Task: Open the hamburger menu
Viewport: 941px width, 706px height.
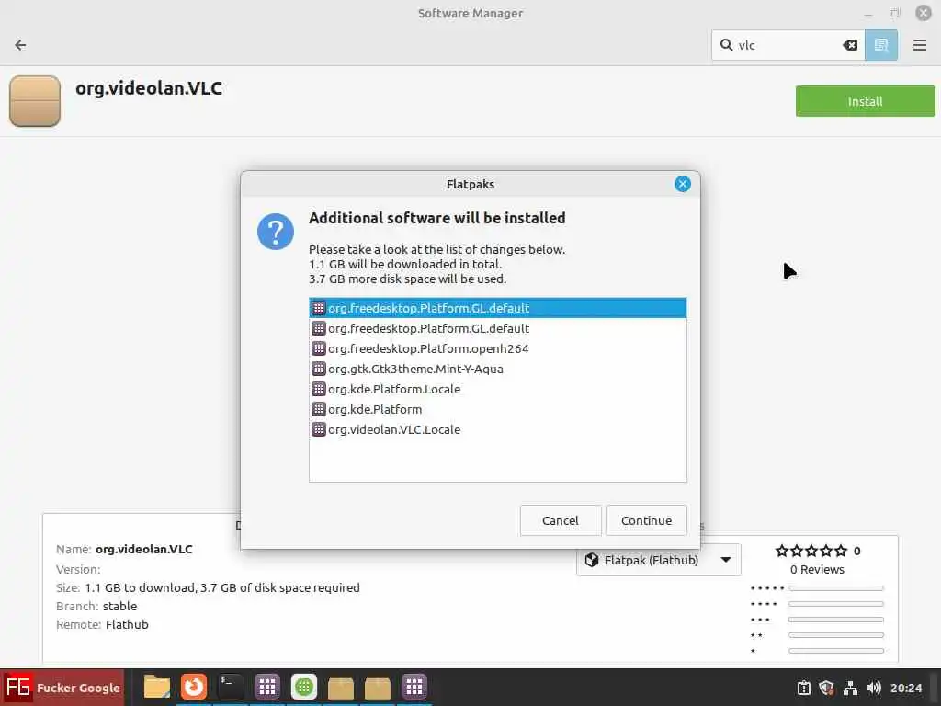Action: pyautogui.click(x=919, y=45)
